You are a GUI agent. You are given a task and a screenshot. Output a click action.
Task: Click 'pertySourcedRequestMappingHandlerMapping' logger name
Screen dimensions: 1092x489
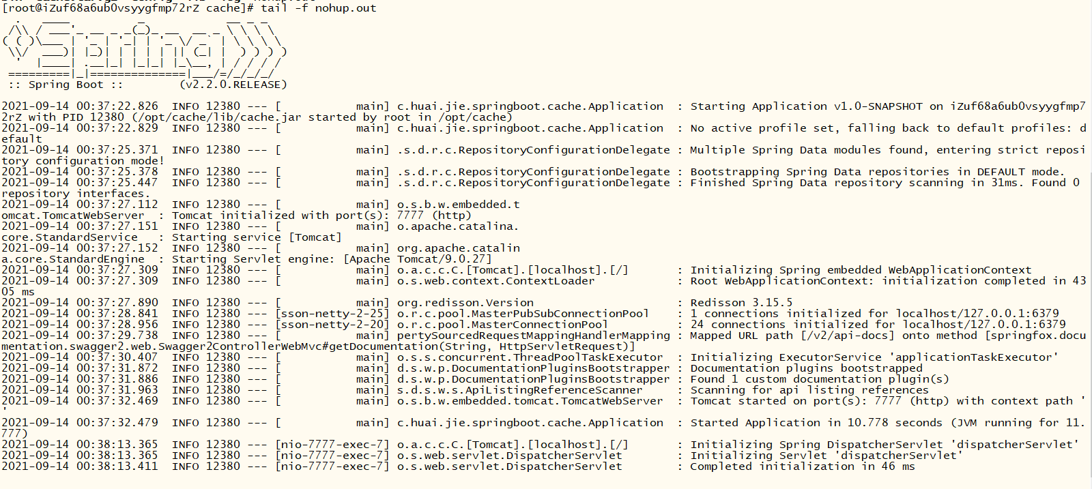pyautogui.click(x=534, y=336)
